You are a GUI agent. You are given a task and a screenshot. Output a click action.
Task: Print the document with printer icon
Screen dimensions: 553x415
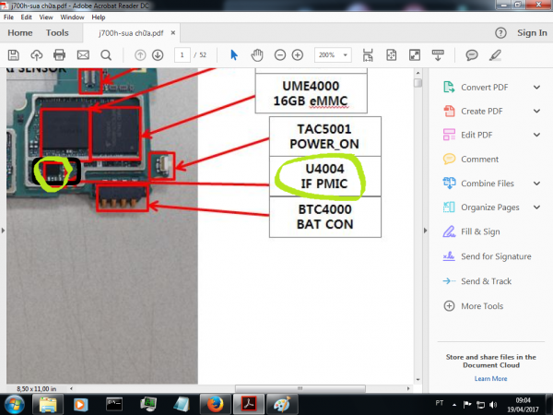[59, 55]
